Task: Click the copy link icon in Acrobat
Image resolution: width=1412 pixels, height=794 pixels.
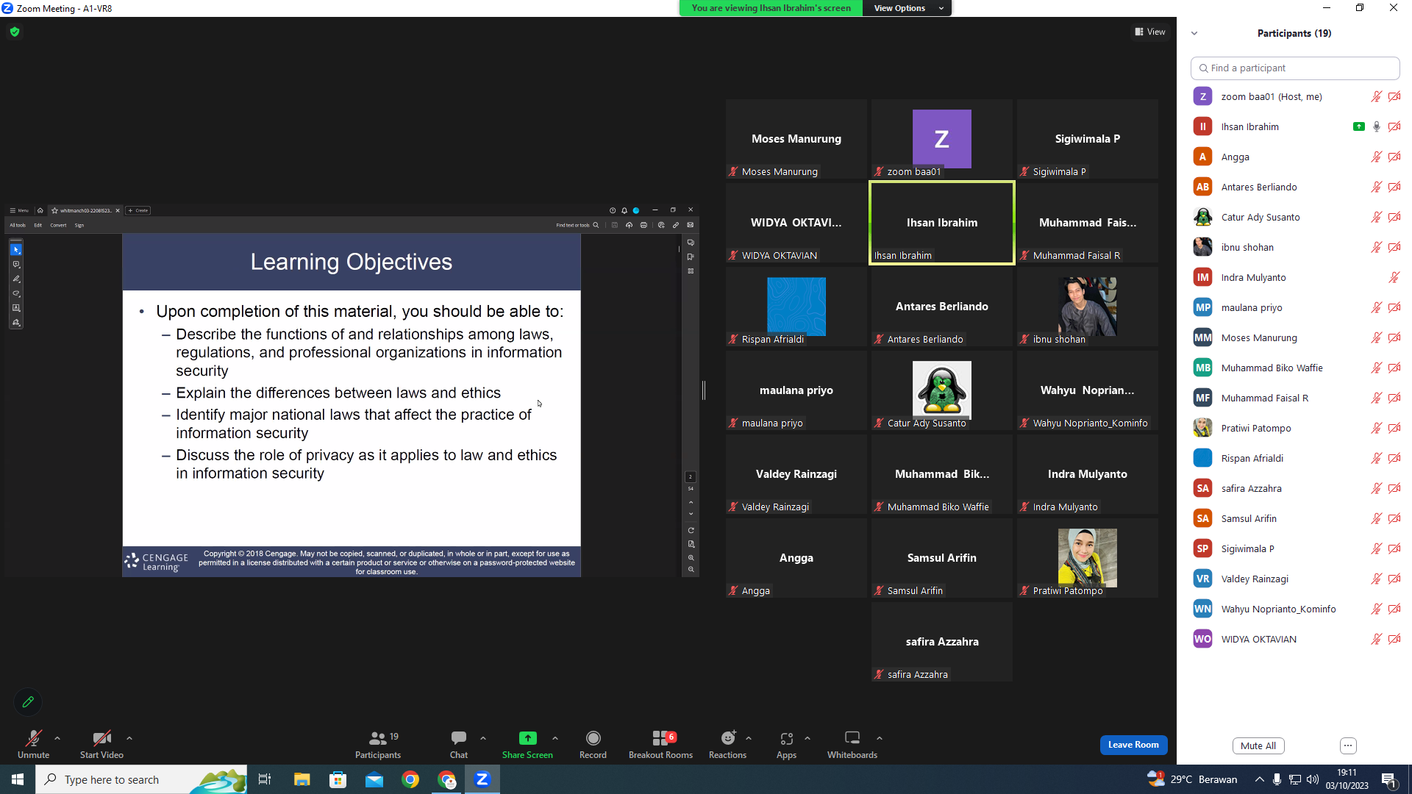Action: point(676,225)
